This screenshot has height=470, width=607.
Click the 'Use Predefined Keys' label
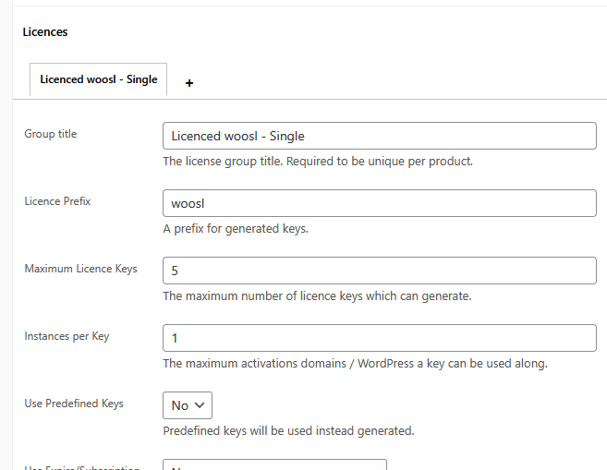pyautogui.click(x=74, y=404)
